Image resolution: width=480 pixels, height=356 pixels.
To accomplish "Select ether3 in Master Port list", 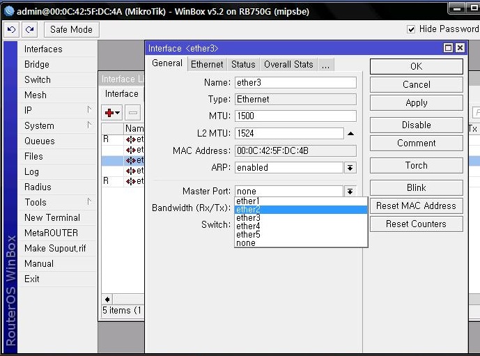I will [301, 217].
